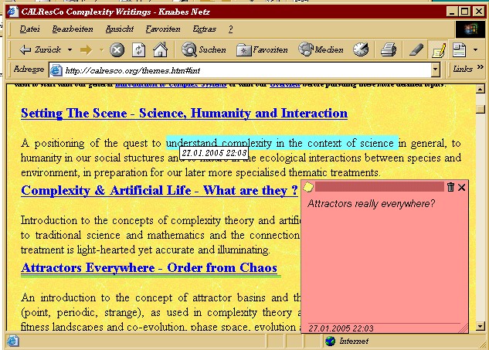Click the IE icon in title bar

(13, 12)
